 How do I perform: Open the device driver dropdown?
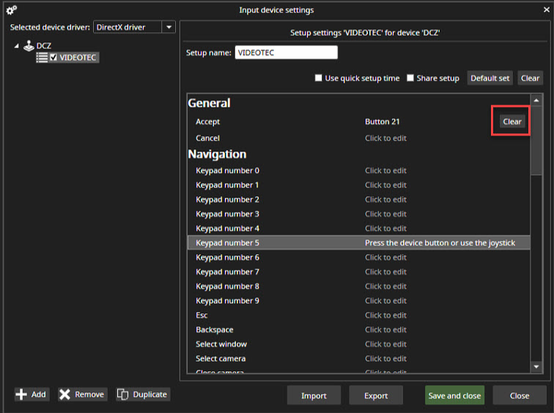(x=169, y=27)
